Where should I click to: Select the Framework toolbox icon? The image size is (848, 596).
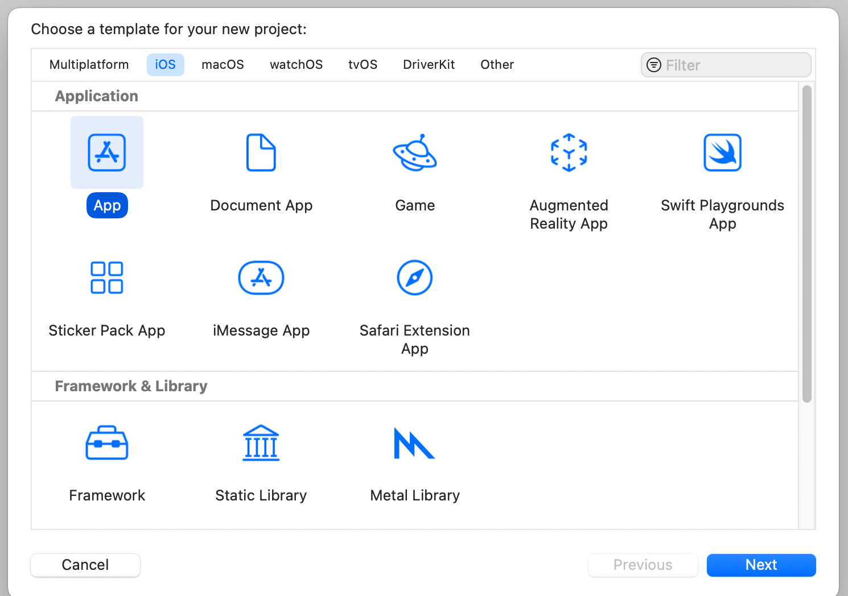point(107,442)
